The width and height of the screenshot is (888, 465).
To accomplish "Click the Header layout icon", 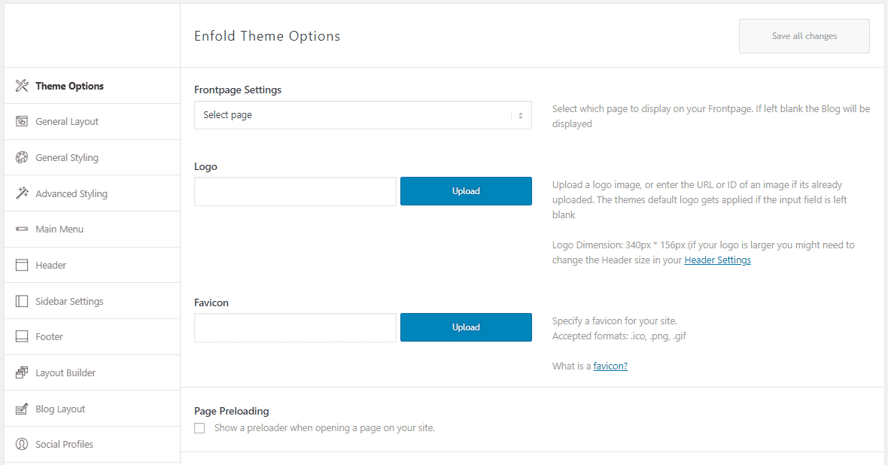I will coord(22,265).
